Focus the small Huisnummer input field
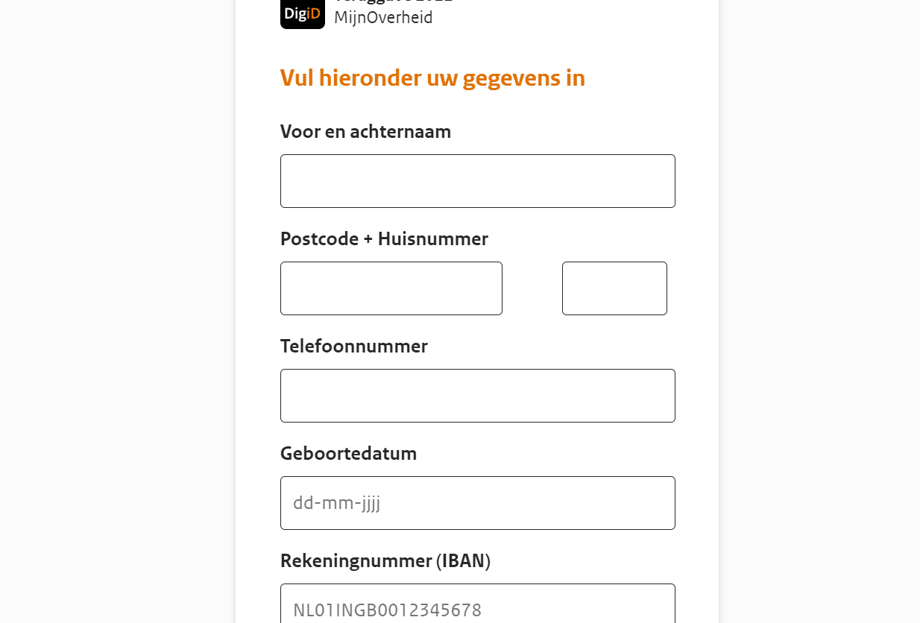 coord(614,288)
